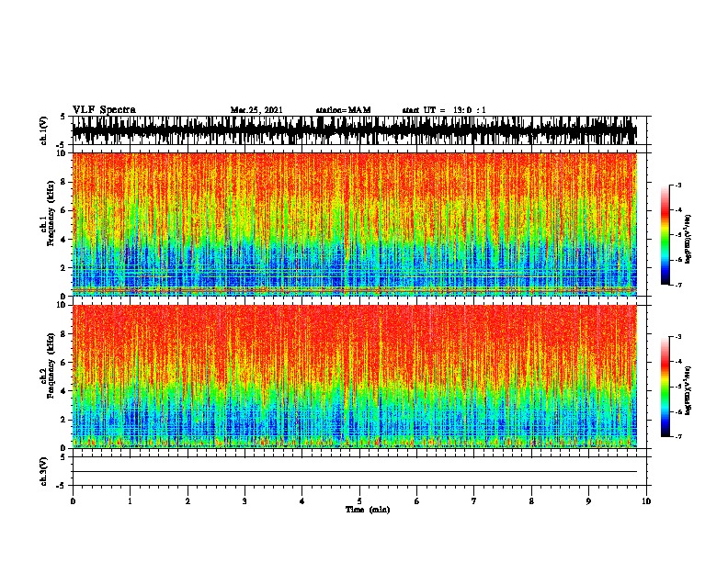Viewport: 728px width, 562px height.
Task: Click time axis tick label "1"
Action: click(x=130, y=501)
